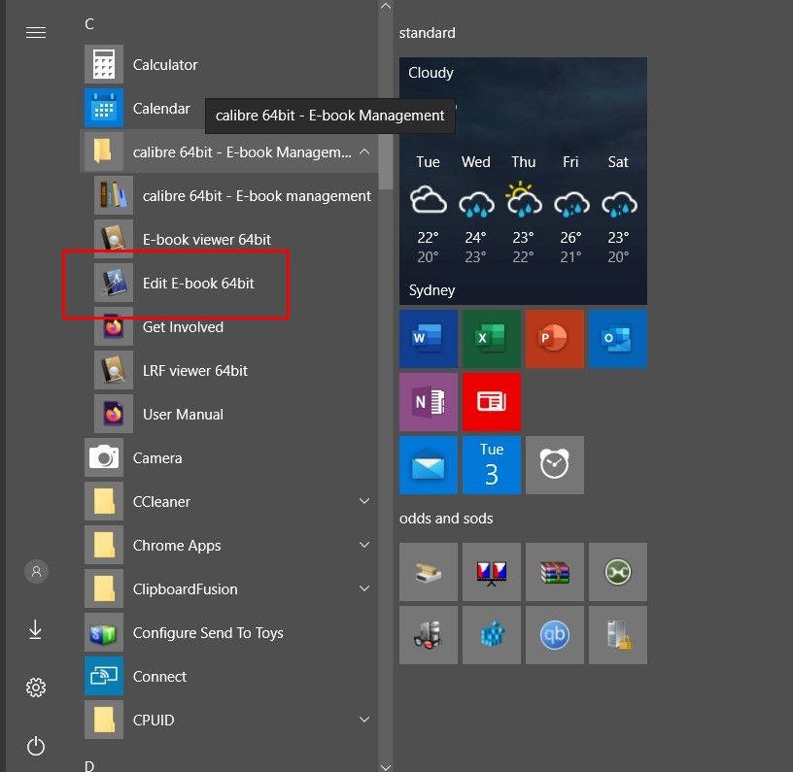The width and height of the screenshot is (793, 772).
Task: Open the red News tile
Action: tap(492, 402)
